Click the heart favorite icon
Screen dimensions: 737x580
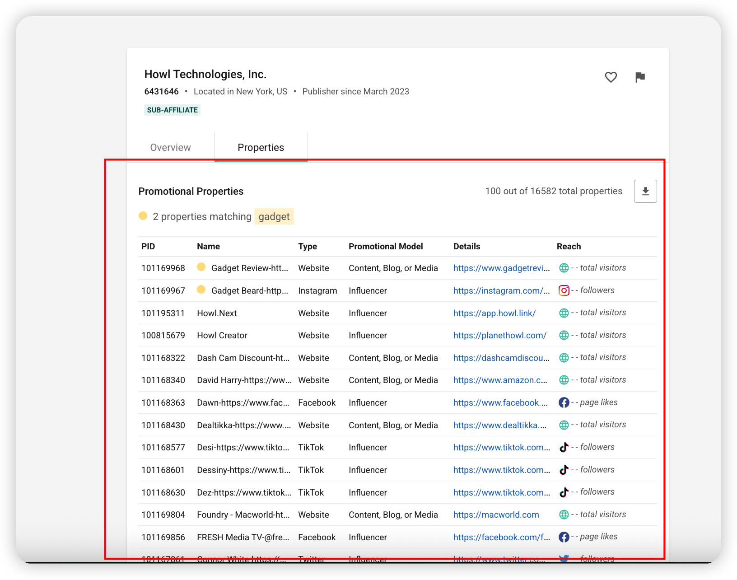pos(611,77)
